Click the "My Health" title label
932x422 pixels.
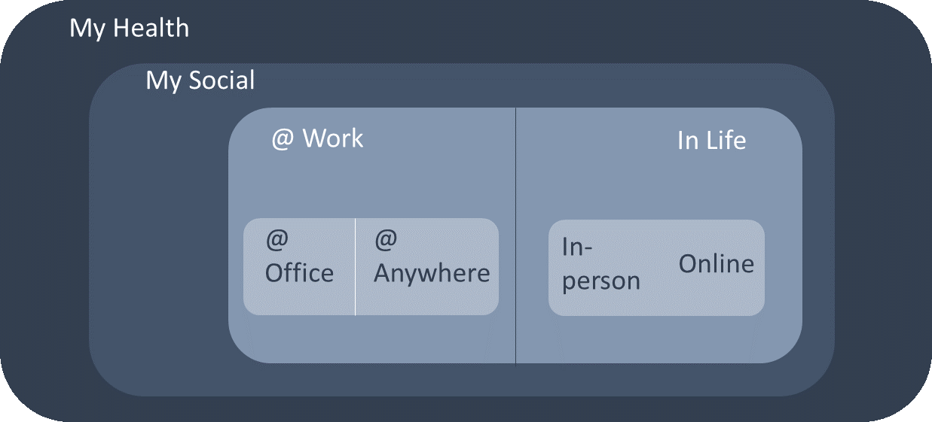click(129, 29)
